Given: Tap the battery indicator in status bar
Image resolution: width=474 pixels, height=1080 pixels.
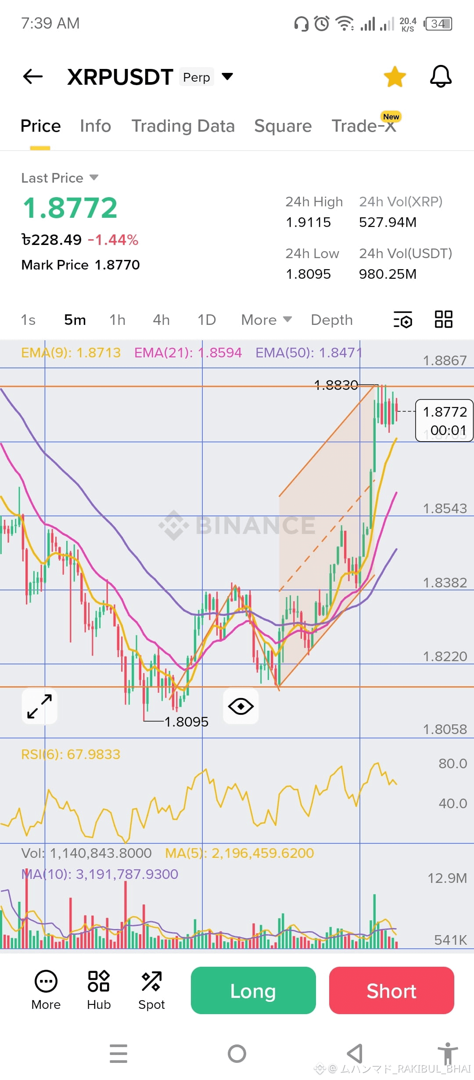Looking at the screenshot, I should (438, 23).
